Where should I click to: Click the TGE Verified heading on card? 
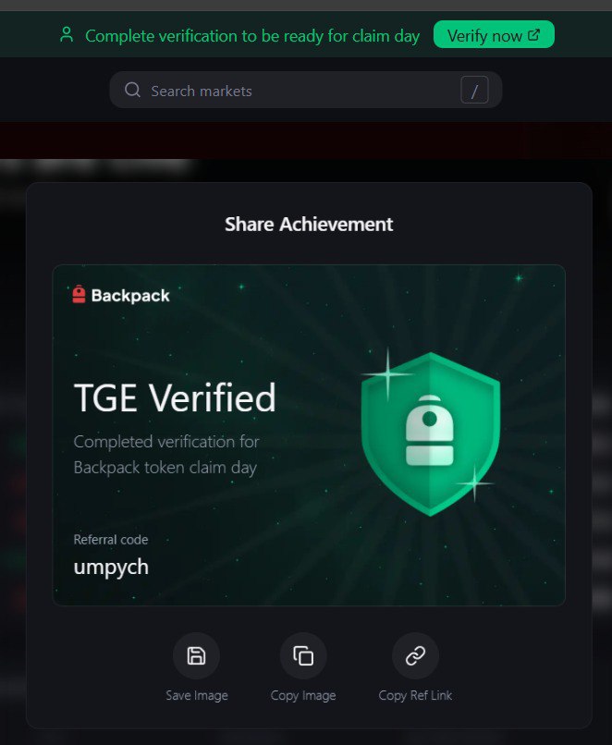(x=175, y=397)
